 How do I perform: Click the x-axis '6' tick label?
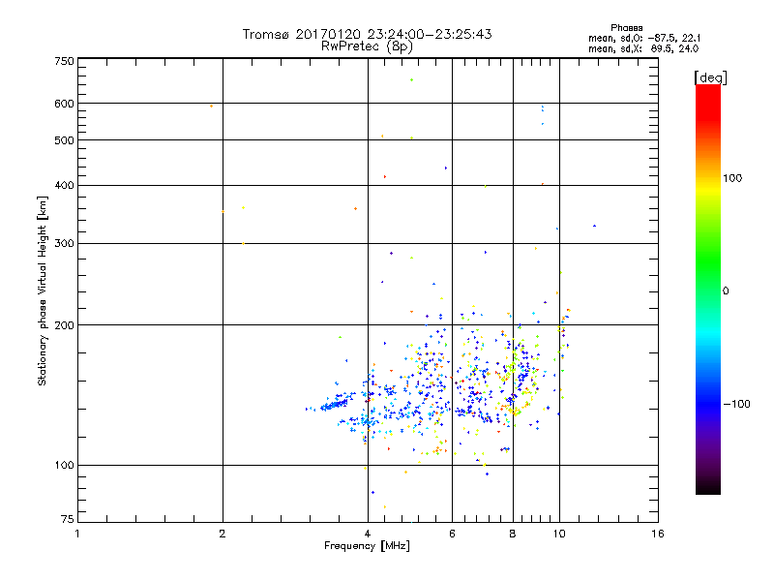pos(452,534)
